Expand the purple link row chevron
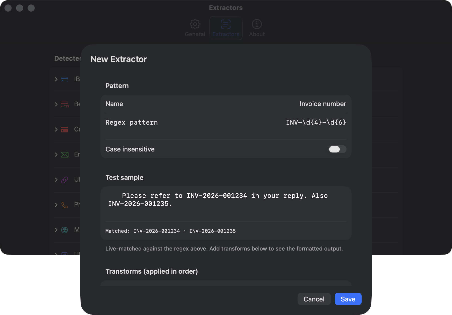The width and height of the screenshot is (452, 315). 56,180
